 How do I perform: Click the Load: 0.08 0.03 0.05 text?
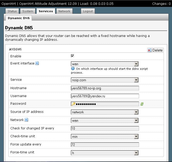click(x=97, y=4)
